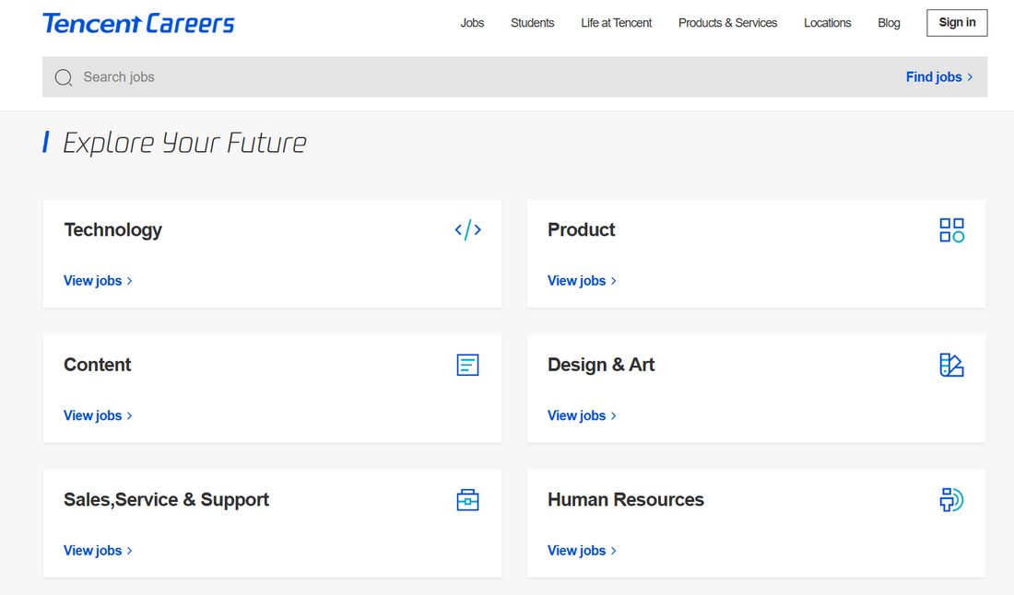Viewport: 1014px width, 595px height.
Task: Click the Human Resources icon
Action: tap(951, 500)
